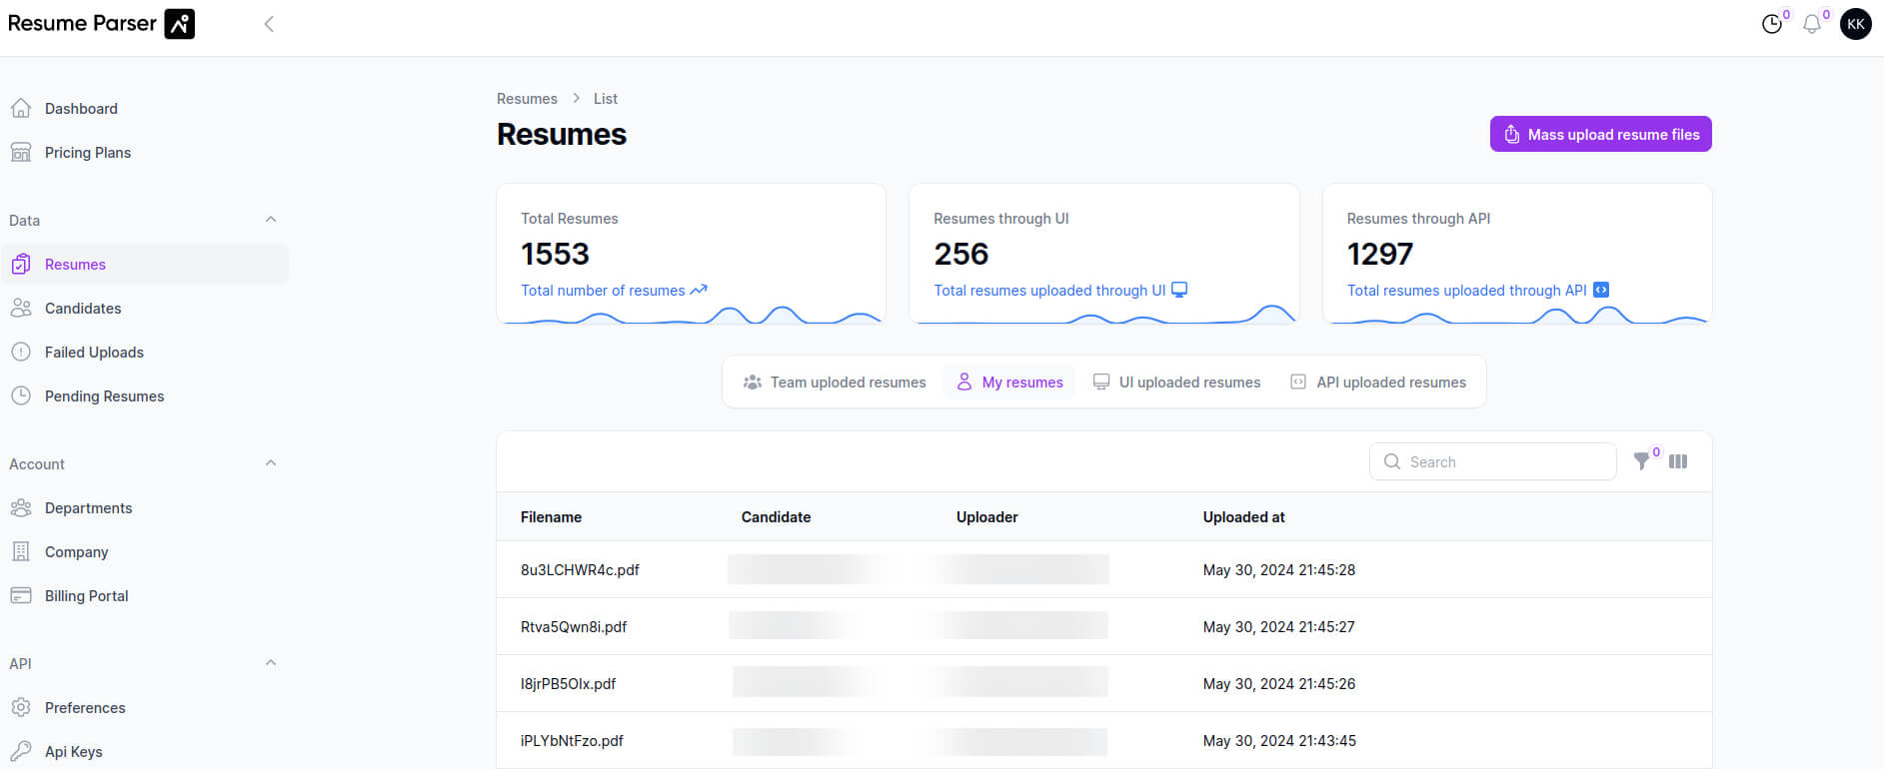Click the May 30, 2024 21:45:28 timestamp
The image size is (1884, 769).
click(x=1278, y=569)
